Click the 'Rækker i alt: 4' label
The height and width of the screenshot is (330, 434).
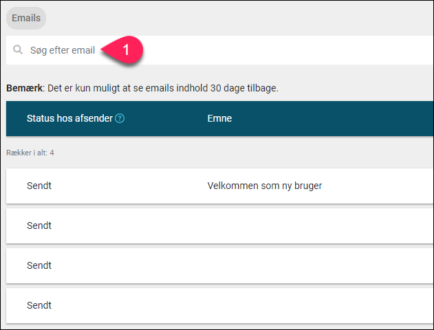30,153
